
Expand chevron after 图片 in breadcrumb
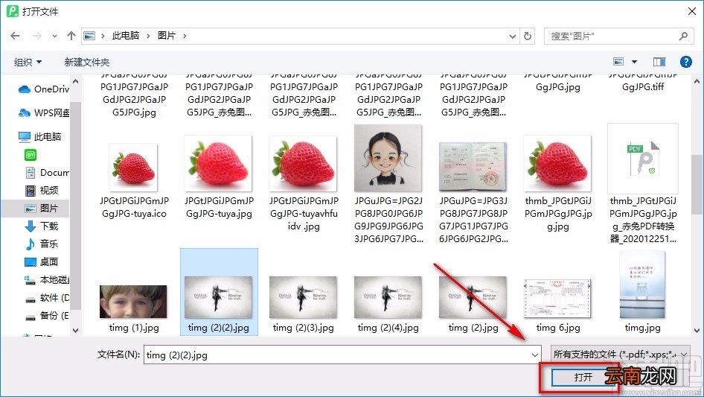point(185,36)
